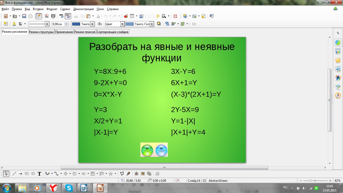This screenshot has width=343, height=193.
Task: Switch to Сортировщик слайдов tab
Action: [112, 32]
